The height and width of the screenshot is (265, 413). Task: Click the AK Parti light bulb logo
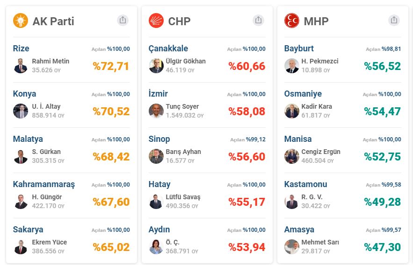pyautogui.click(x=21, y=21)
